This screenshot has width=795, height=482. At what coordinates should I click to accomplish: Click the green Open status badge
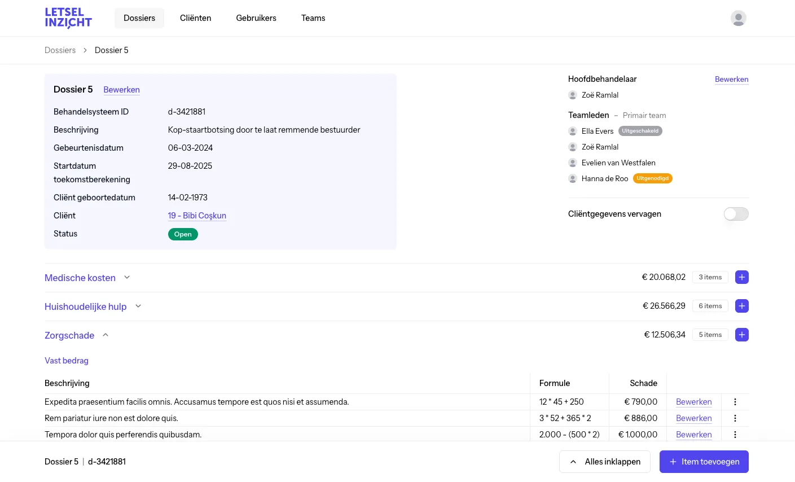pyautogui.click(x=183, y=234)
